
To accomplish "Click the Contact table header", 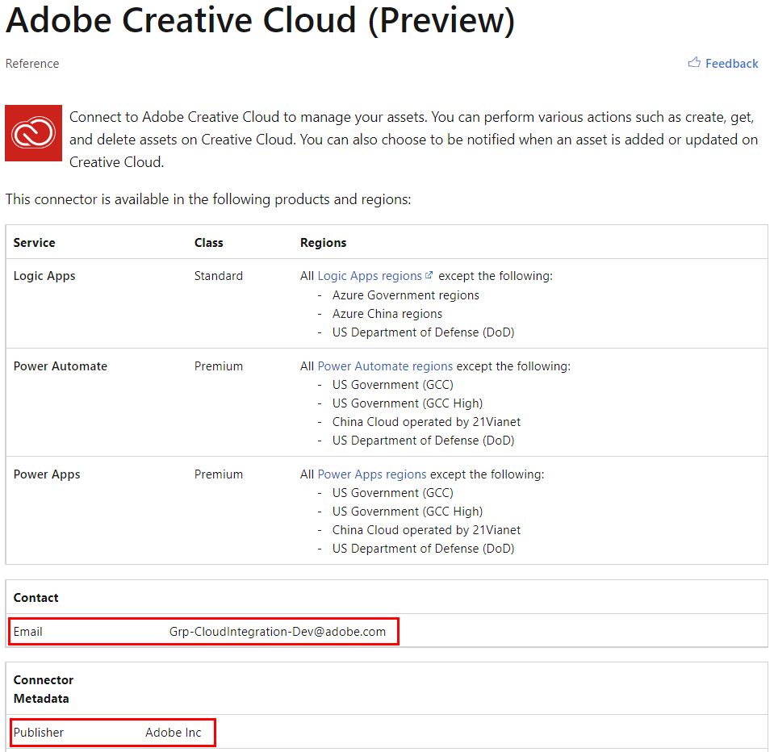I will 36,598.
